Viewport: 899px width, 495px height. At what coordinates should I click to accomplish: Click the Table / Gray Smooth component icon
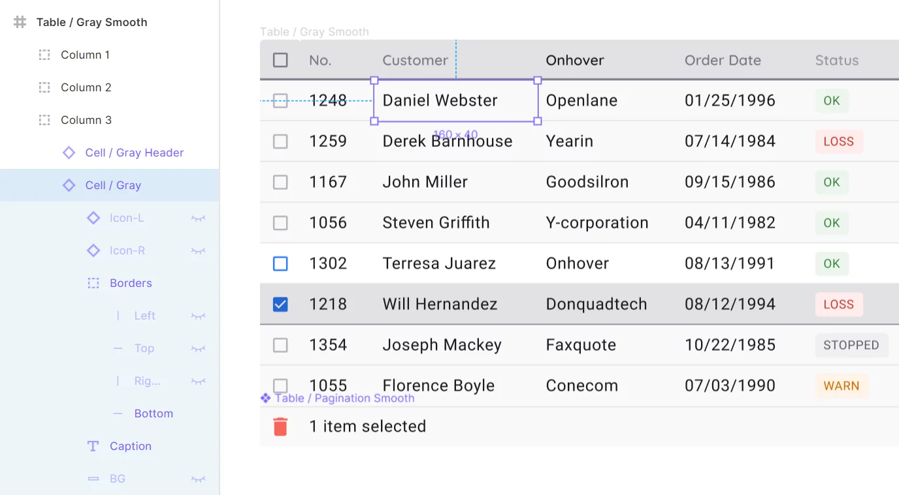[19, 22]
